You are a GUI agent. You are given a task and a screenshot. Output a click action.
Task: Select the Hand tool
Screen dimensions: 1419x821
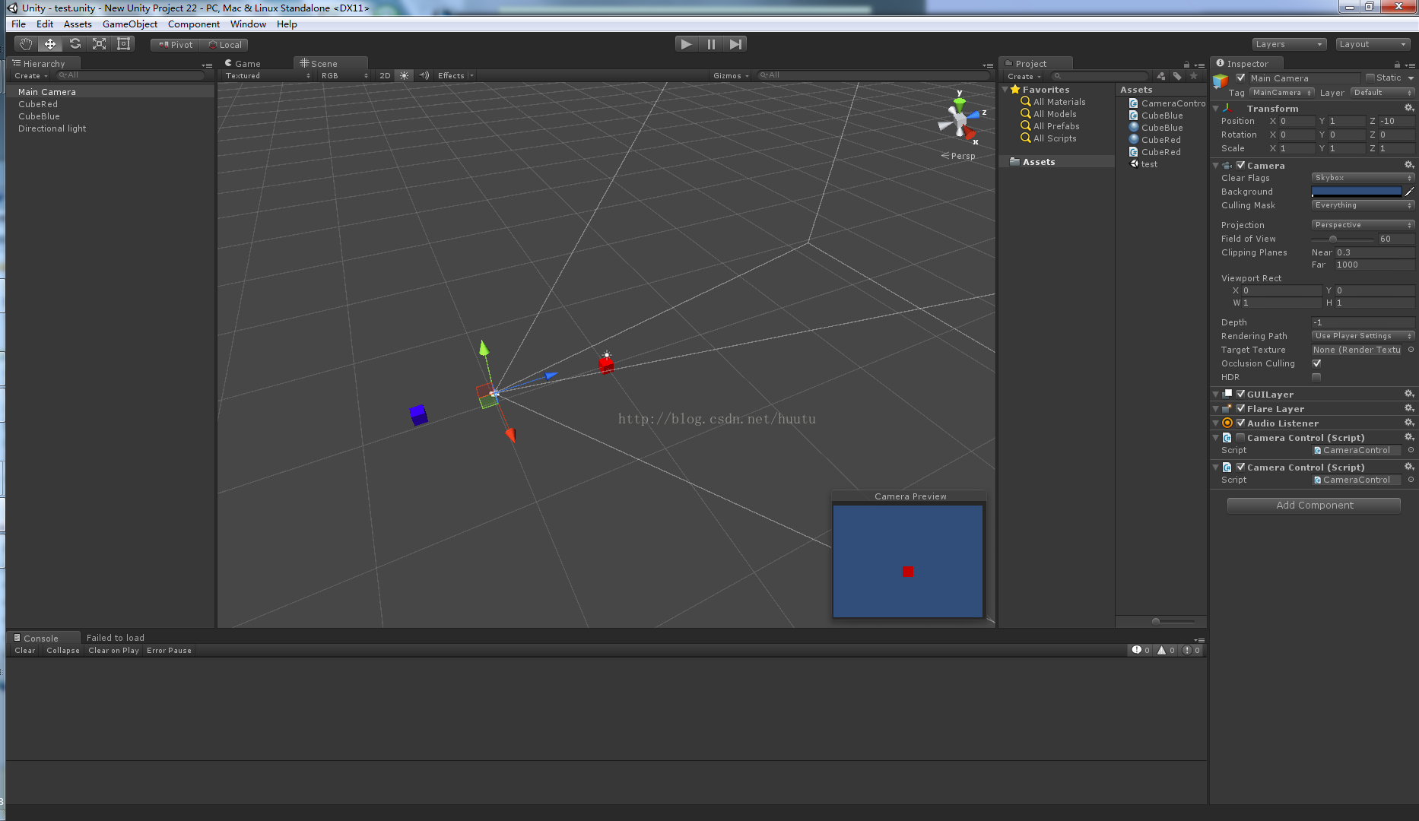(26, 44)
